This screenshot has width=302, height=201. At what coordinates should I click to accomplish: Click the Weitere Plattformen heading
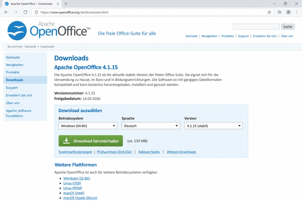(76, 165)
